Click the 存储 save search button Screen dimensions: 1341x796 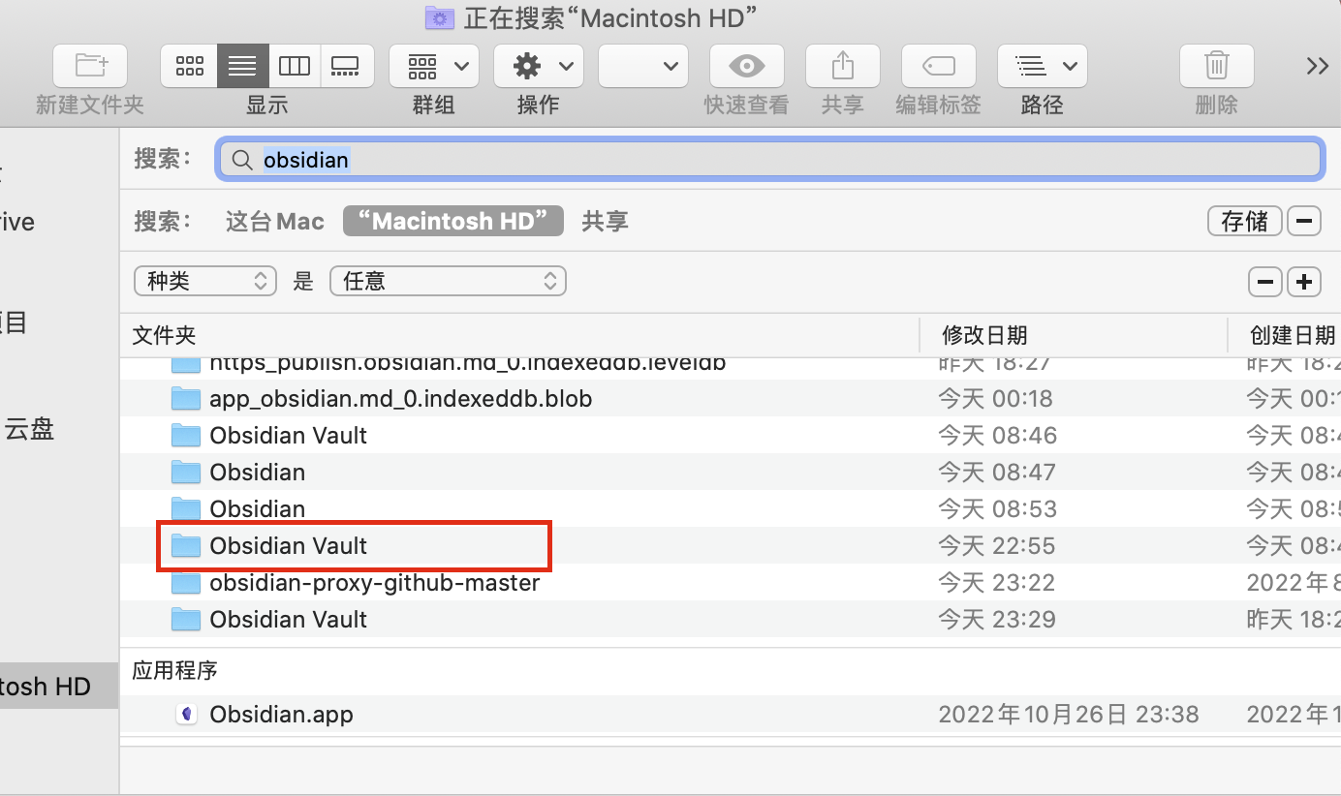[1245, 221]
